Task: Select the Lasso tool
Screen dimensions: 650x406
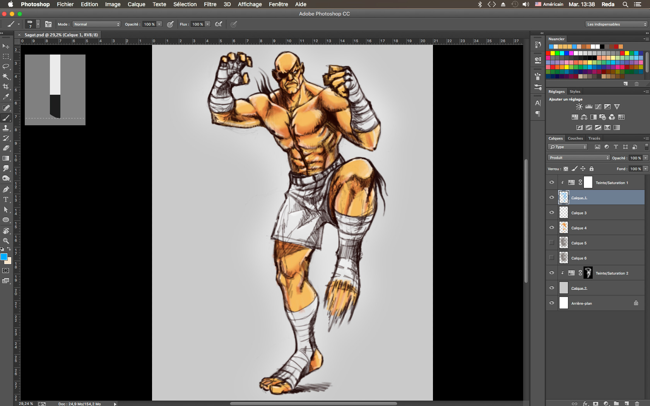Action: pyautogui.click(x=6, y=67)
